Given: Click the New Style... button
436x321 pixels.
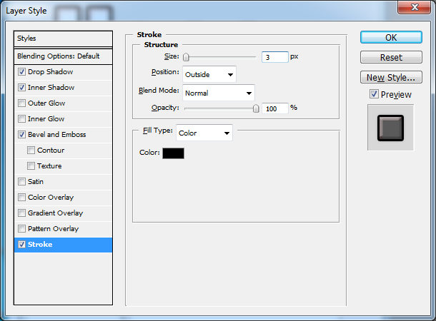Looking at the screenshot, I should (391, 77).
